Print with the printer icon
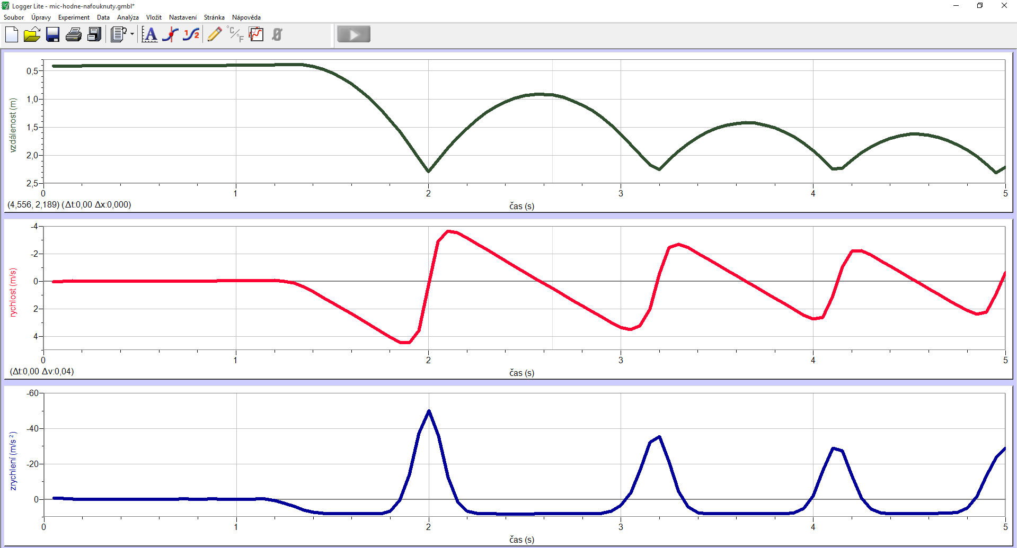 click(x=74, y=35)
